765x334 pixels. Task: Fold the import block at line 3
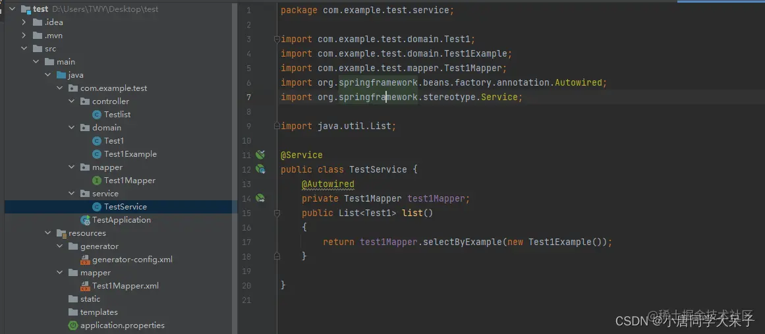pyautogui.click(x=277, y=39)
